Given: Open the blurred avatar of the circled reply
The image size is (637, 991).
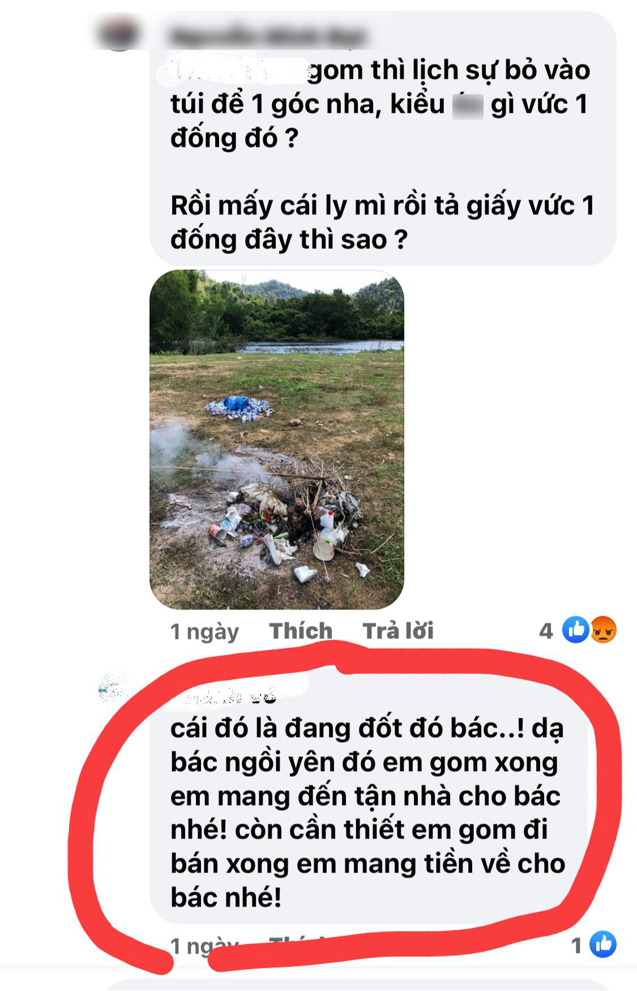Looking at the screenshot, I should coord(113,690).
